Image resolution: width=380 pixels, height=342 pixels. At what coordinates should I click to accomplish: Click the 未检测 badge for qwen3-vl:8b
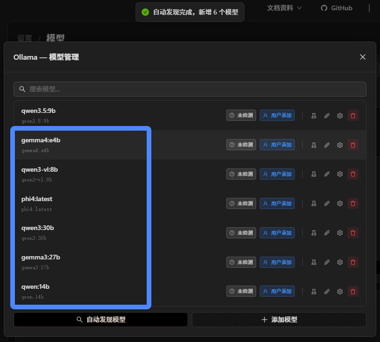pos(241,174)
